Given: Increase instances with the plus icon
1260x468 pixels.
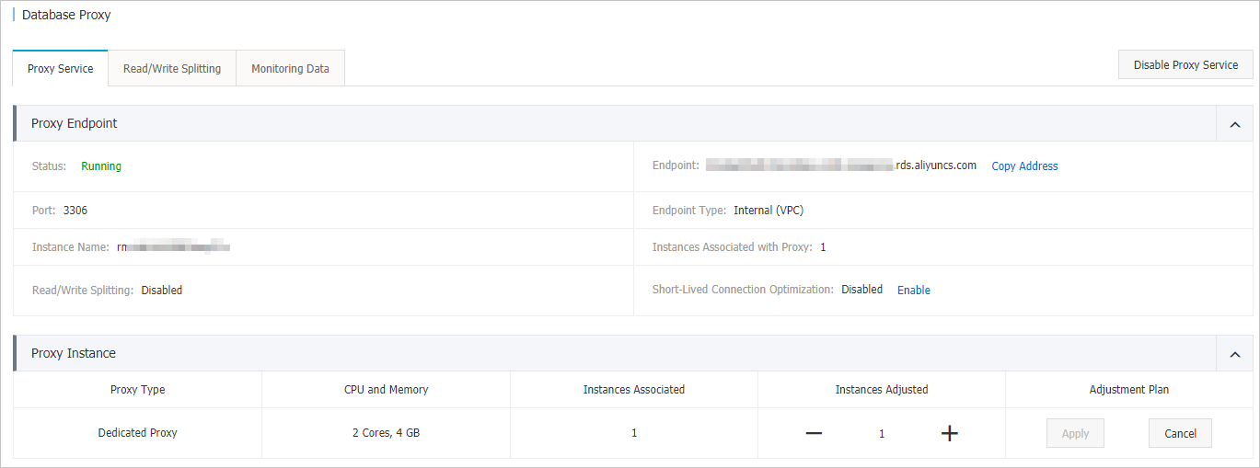Looking at the screenshot, I should (x=950, y=433).
